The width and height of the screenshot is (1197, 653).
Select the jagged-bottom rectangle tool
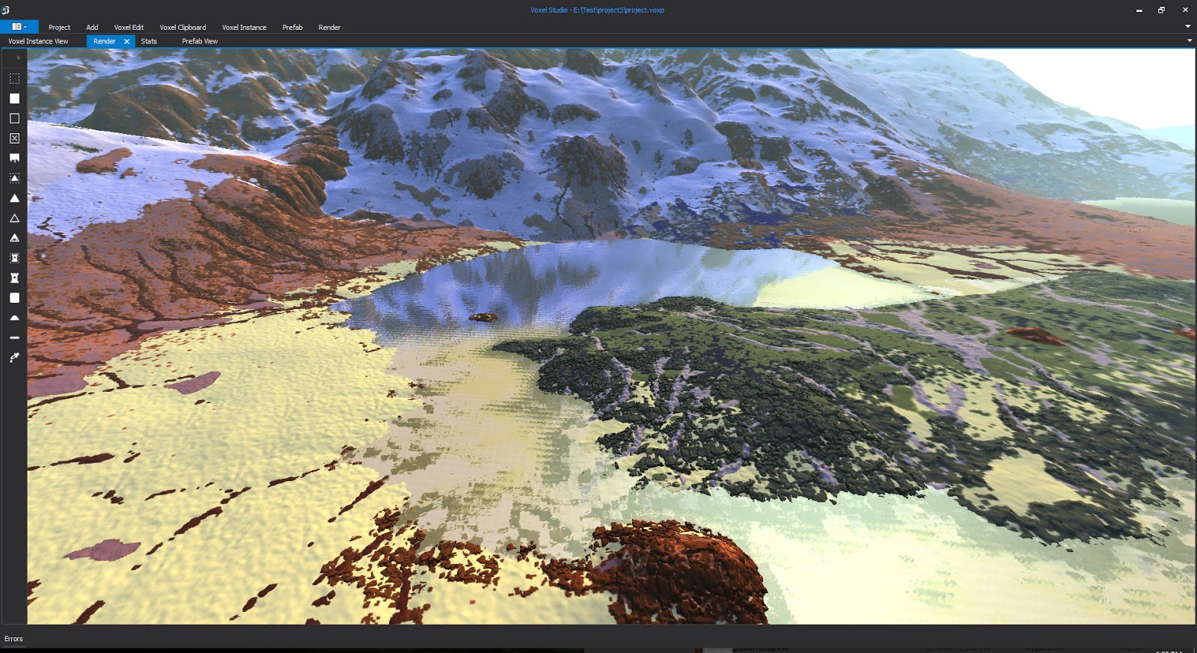click(x=14, y=158)
